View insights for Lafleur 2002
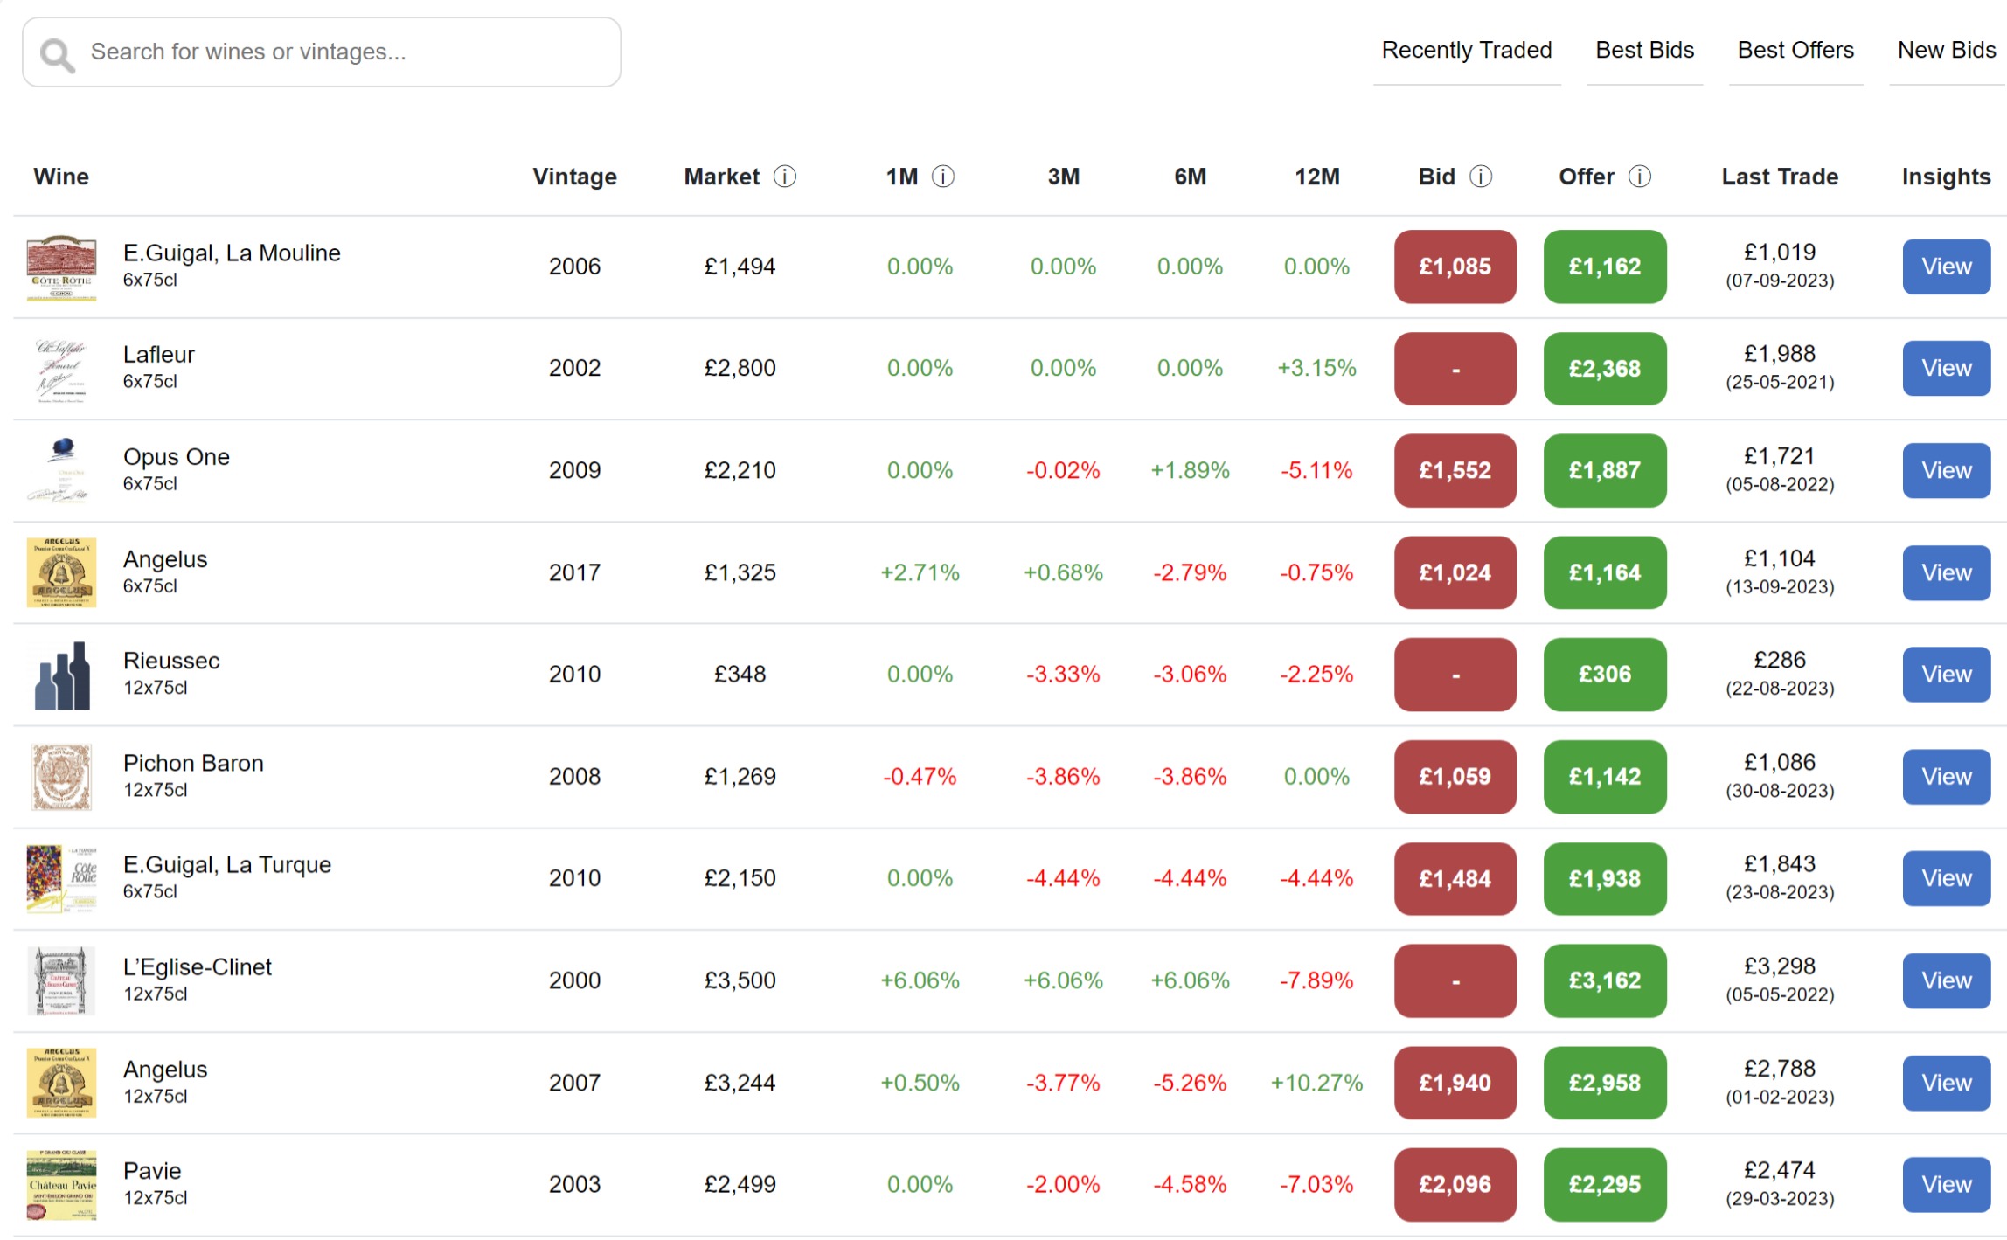 1946,369
